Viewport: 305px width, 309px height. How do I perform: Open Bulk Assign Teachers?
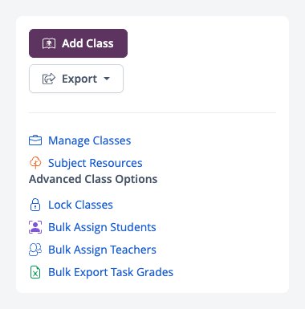point(102,250)
